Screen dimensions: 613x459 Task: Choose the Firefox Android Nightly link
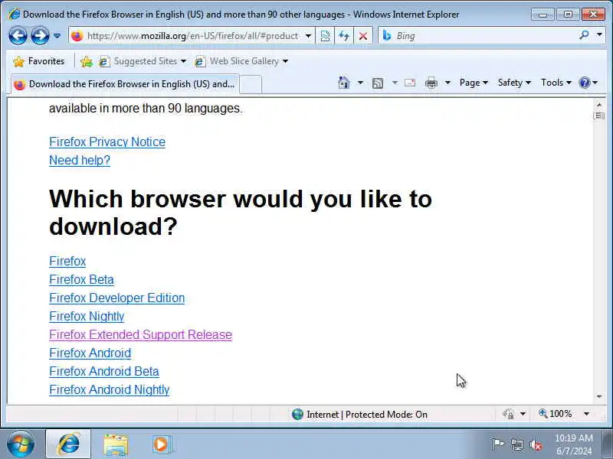[110, 390]
